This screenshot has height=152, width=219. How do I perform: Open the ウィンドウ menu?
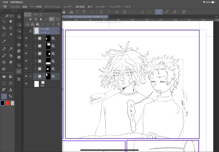115,7
